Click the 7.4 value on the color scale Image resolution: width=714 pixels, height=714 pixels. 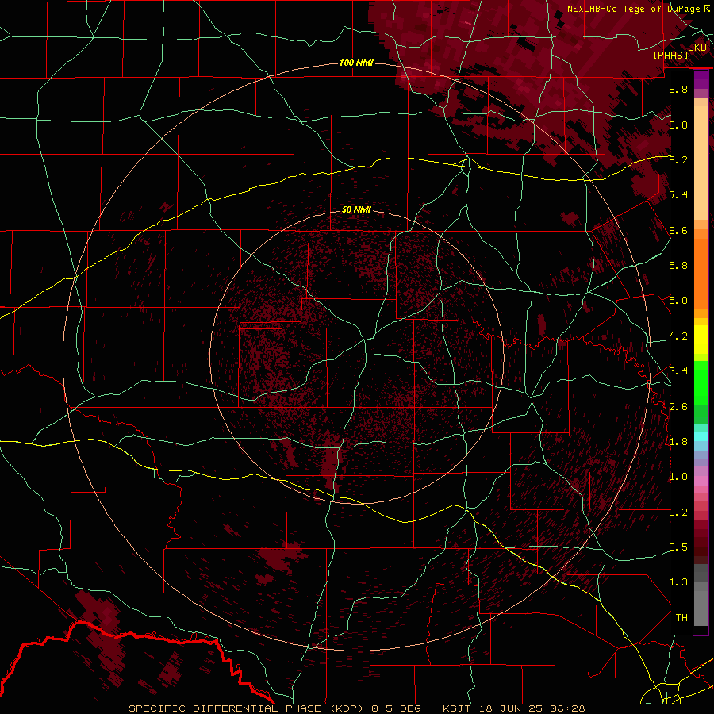click(x=678, y=195)
